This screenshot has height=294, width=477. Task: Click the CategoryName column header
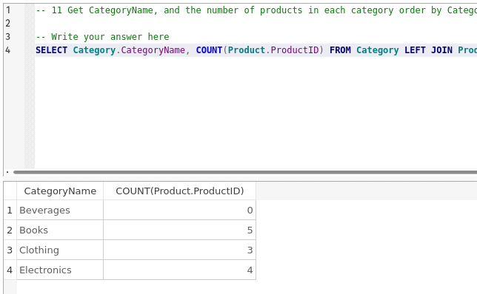point(60,191)
